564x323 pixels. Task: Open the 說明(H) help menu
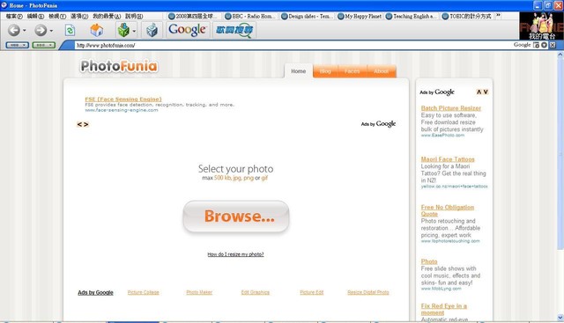134,16
